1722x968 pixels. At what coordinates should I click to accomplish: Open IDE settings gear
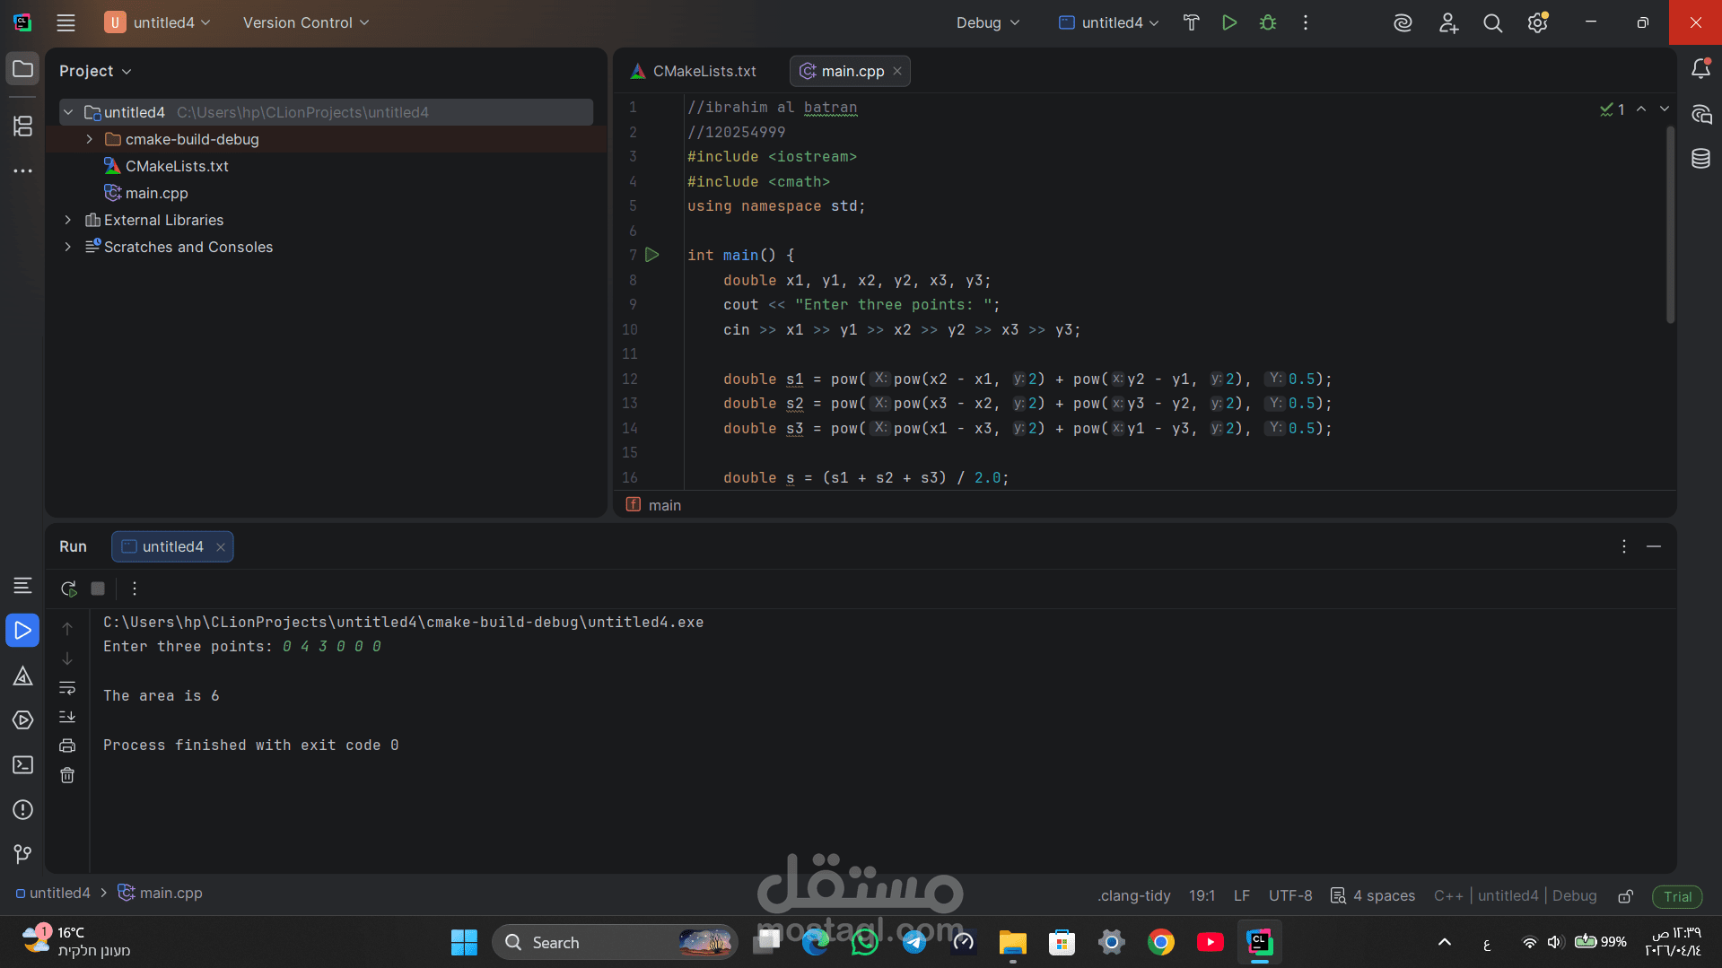coord(1538,22)
